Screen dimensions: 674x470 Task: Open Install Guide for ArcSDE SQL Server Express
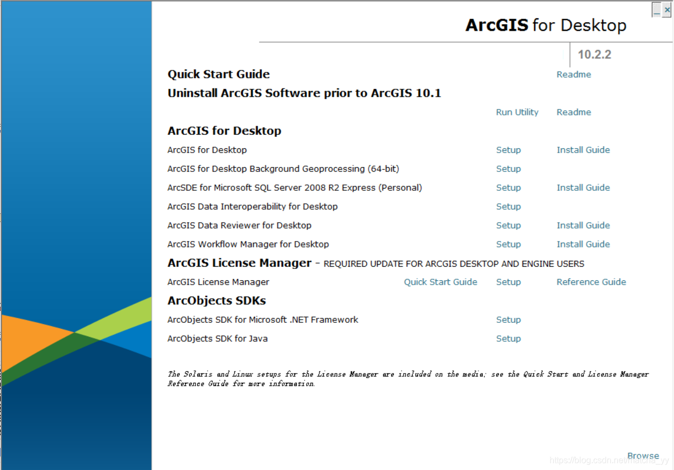(583, 188)
